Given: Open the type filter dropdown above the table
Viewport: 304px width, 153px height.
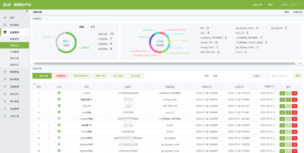Looking at the screenshot, I should coord(230,76).
